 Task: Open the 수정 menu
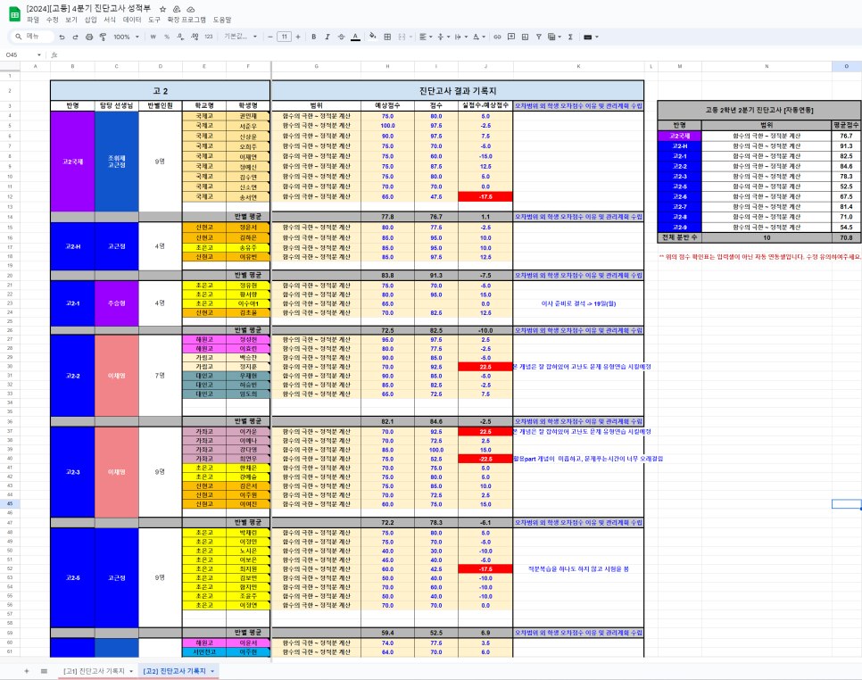(x=53, y=20)
